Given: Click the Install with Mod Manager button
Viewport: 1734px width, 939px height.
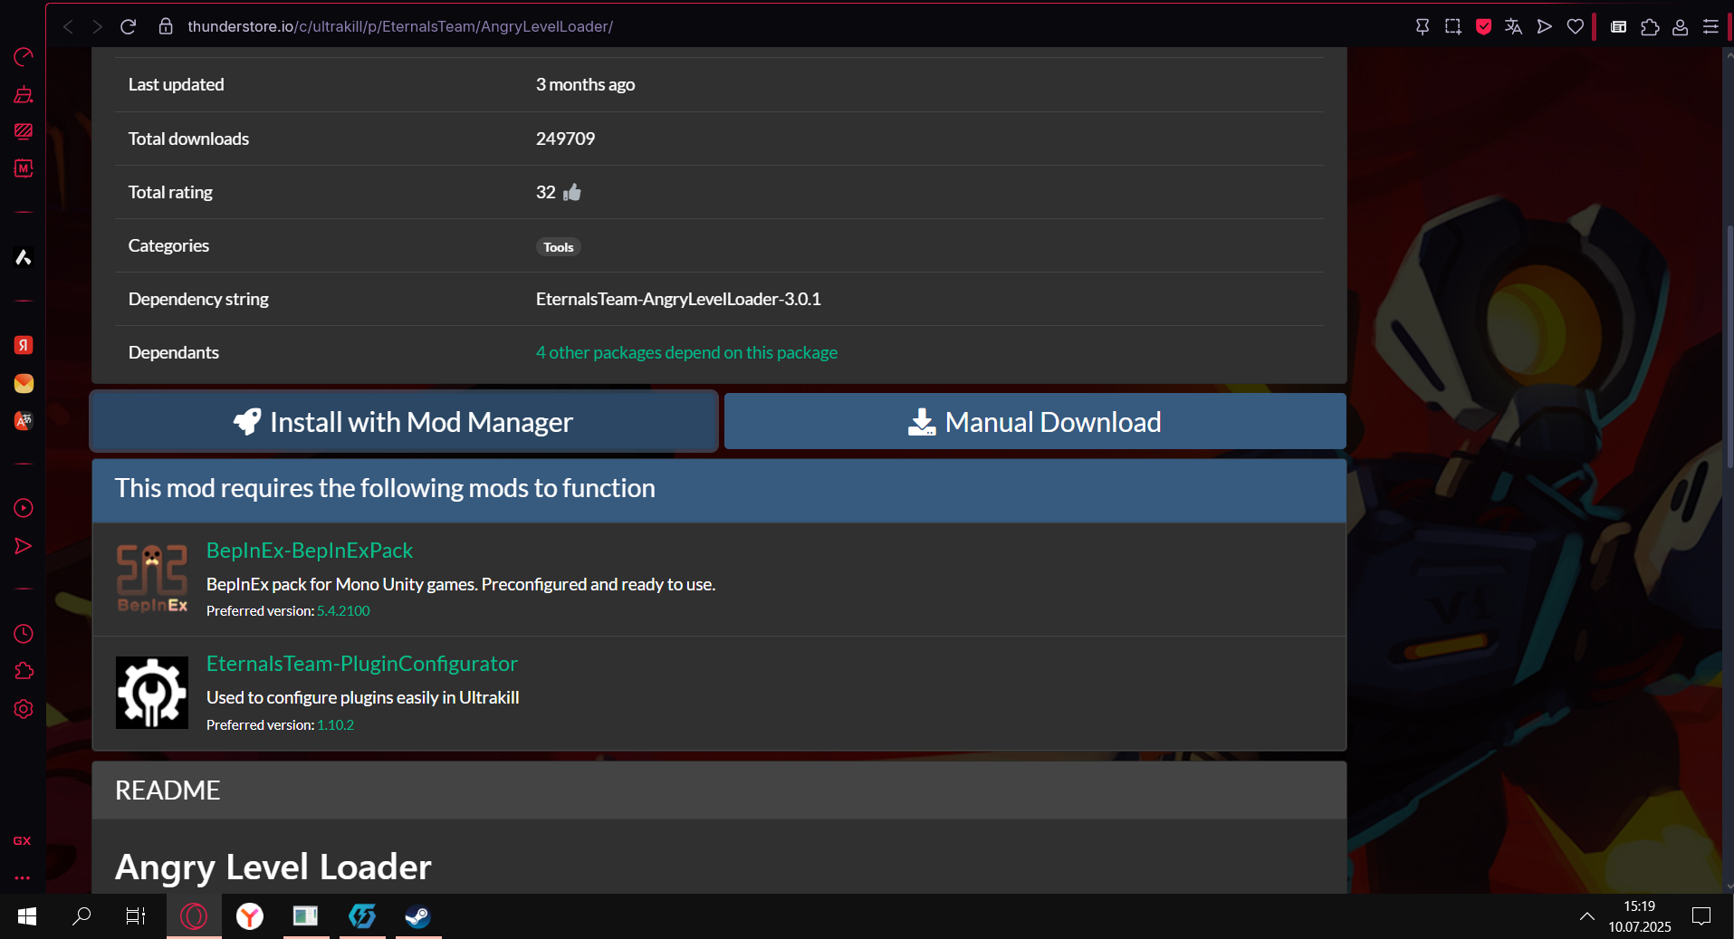Looking at the screenshot, I should click(404, 421).
